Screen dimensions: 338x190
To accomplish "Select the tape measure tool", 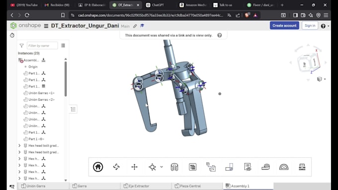I will click(265, 167).
